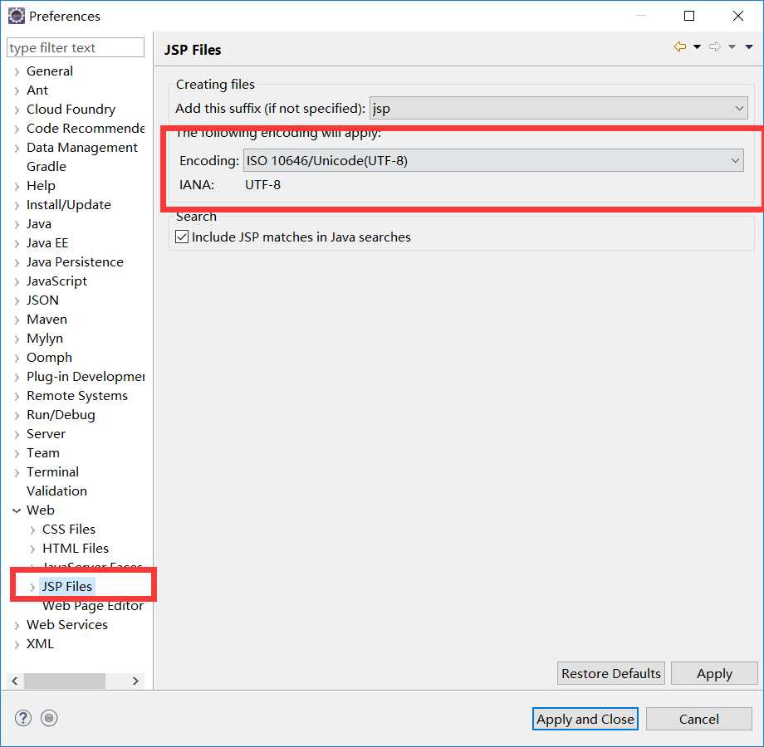The image size is (764, 747).
Task: Click Apply and Close
Action: click(x=585, y=719)
